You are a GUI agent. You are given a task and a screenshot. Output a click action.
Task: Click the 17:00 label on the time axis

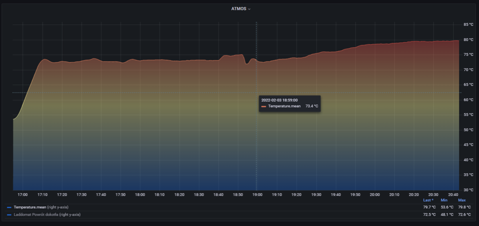(x=23, y=195)
